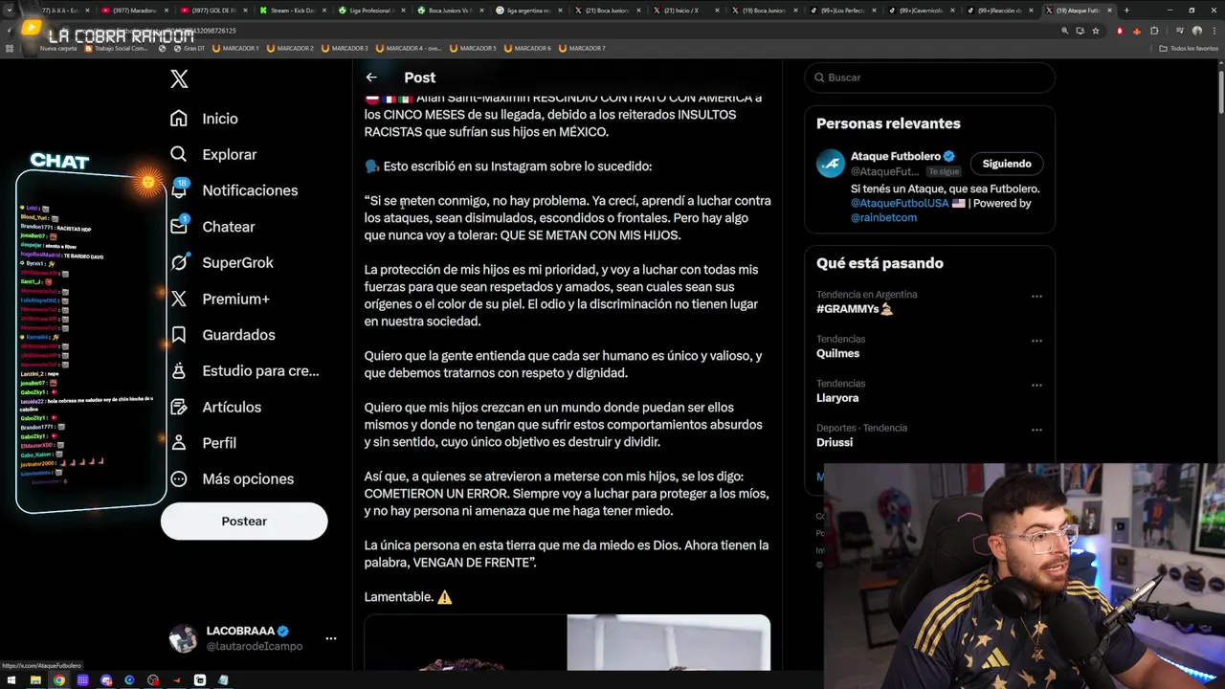Open options for Driussi trend

tap(1036, 430)
